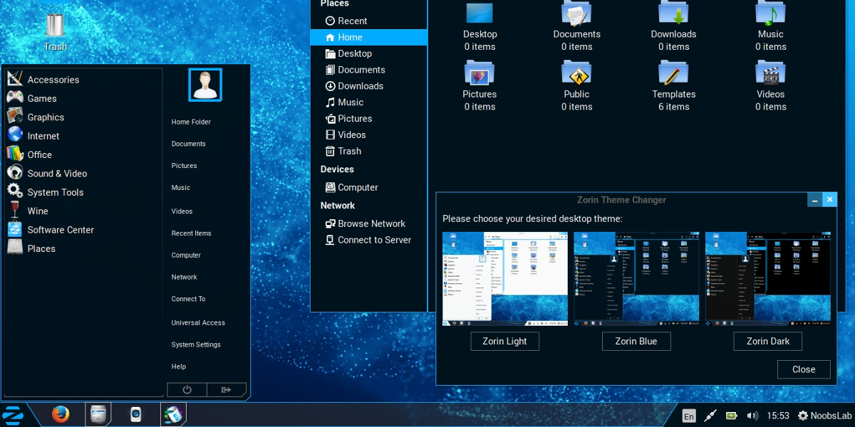Open Connect To in start menu
Viewport: 855px width, 427px height.
tap(188, 300)
